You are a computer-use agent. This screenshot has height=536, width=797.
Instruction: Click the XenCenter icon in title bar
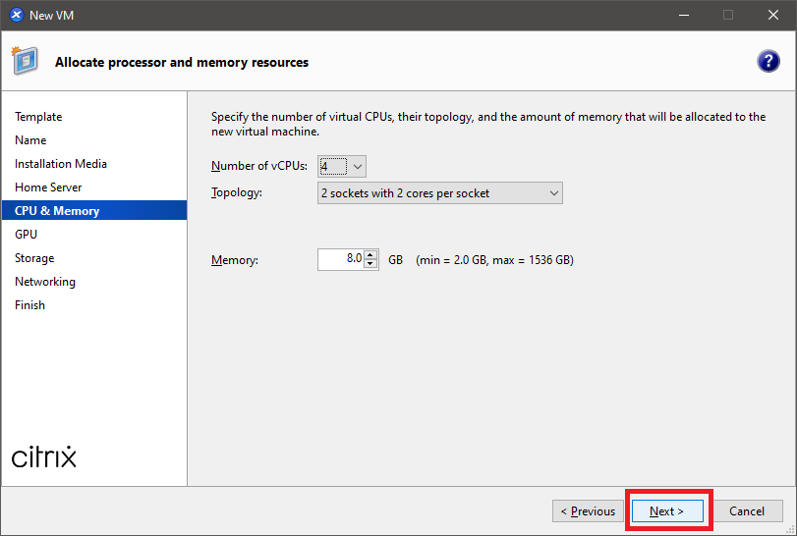tap(16, 15)
